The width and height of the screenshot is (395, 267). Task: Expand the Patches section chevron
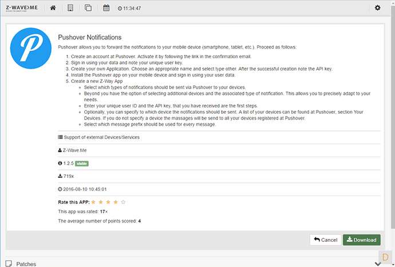coord(377,264)
